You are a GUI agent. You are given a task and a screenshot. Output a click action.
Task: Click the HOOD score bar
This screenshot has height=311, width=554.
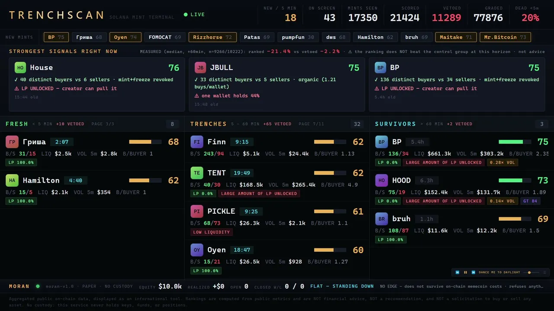click(515, 180)
